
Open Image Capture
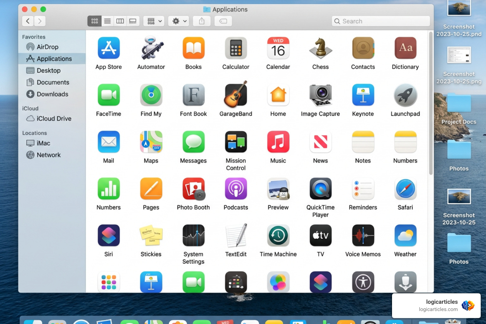[x=321, y=95]
